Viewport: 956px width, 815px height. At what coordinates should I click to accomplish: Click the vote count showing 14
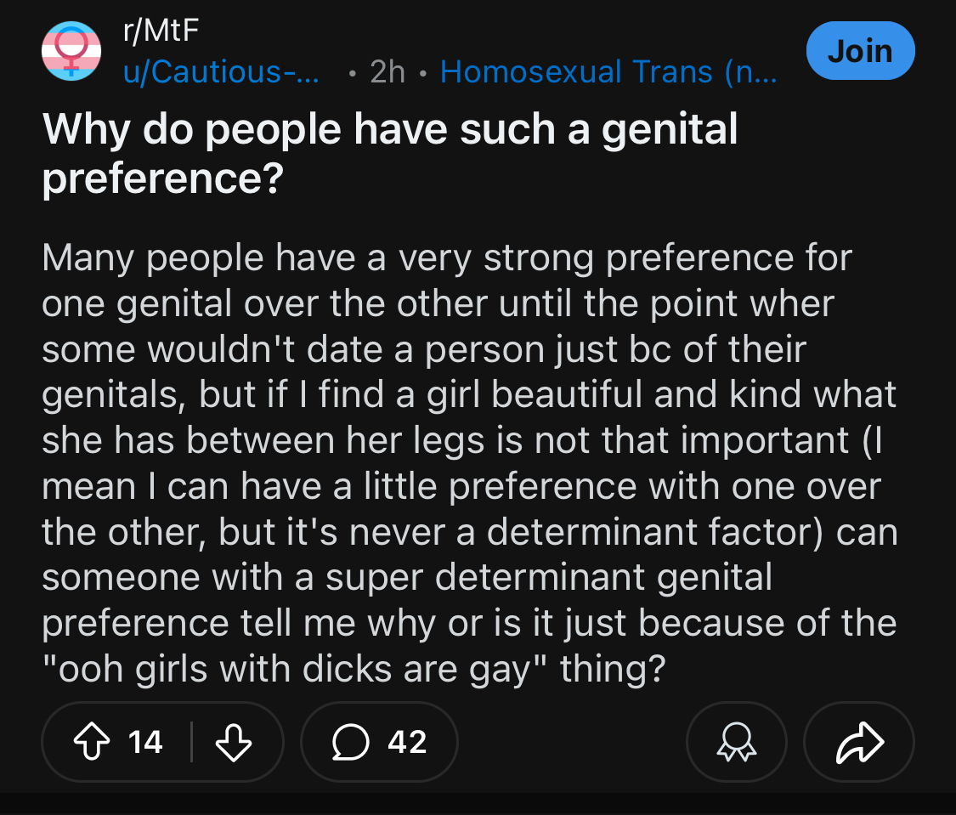pyautogui.click(x=145, y=742)
